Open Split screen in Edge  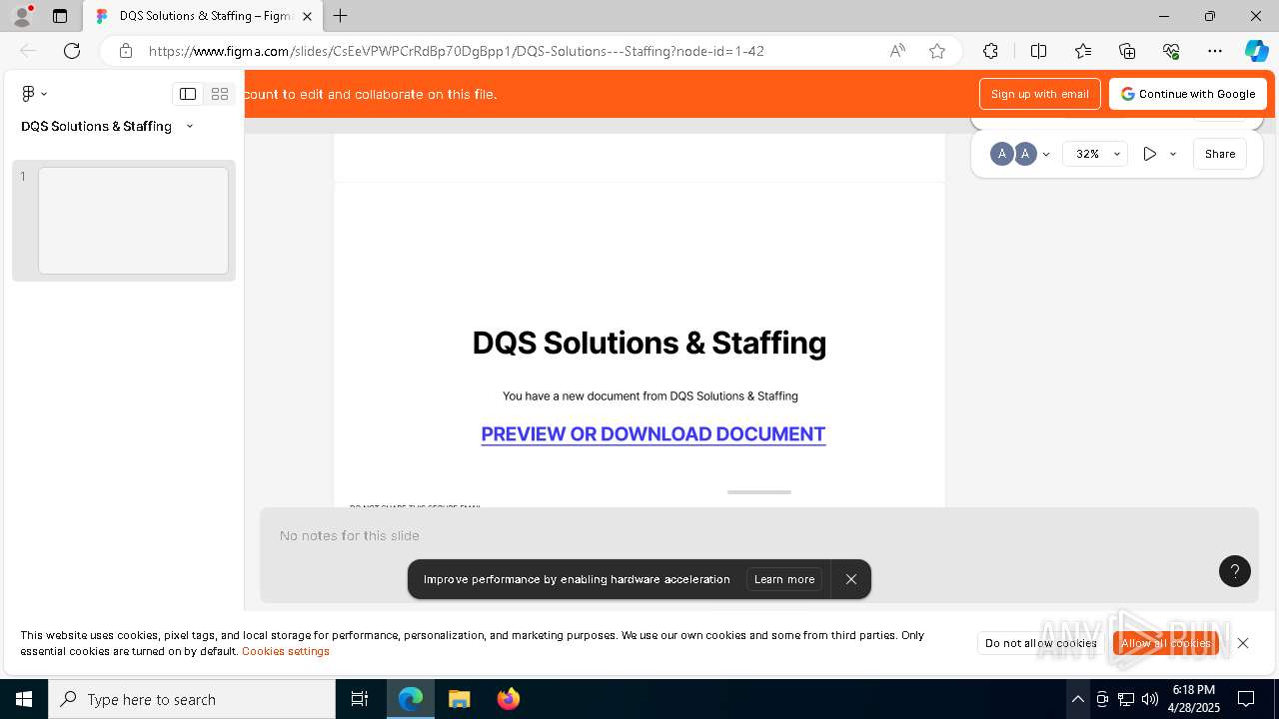(x=1038, y=51)
